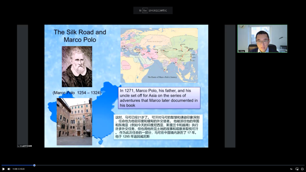Click the name tag on webcam tile
This screenshot has width=306, height=172.
click(x=241, y=51)
